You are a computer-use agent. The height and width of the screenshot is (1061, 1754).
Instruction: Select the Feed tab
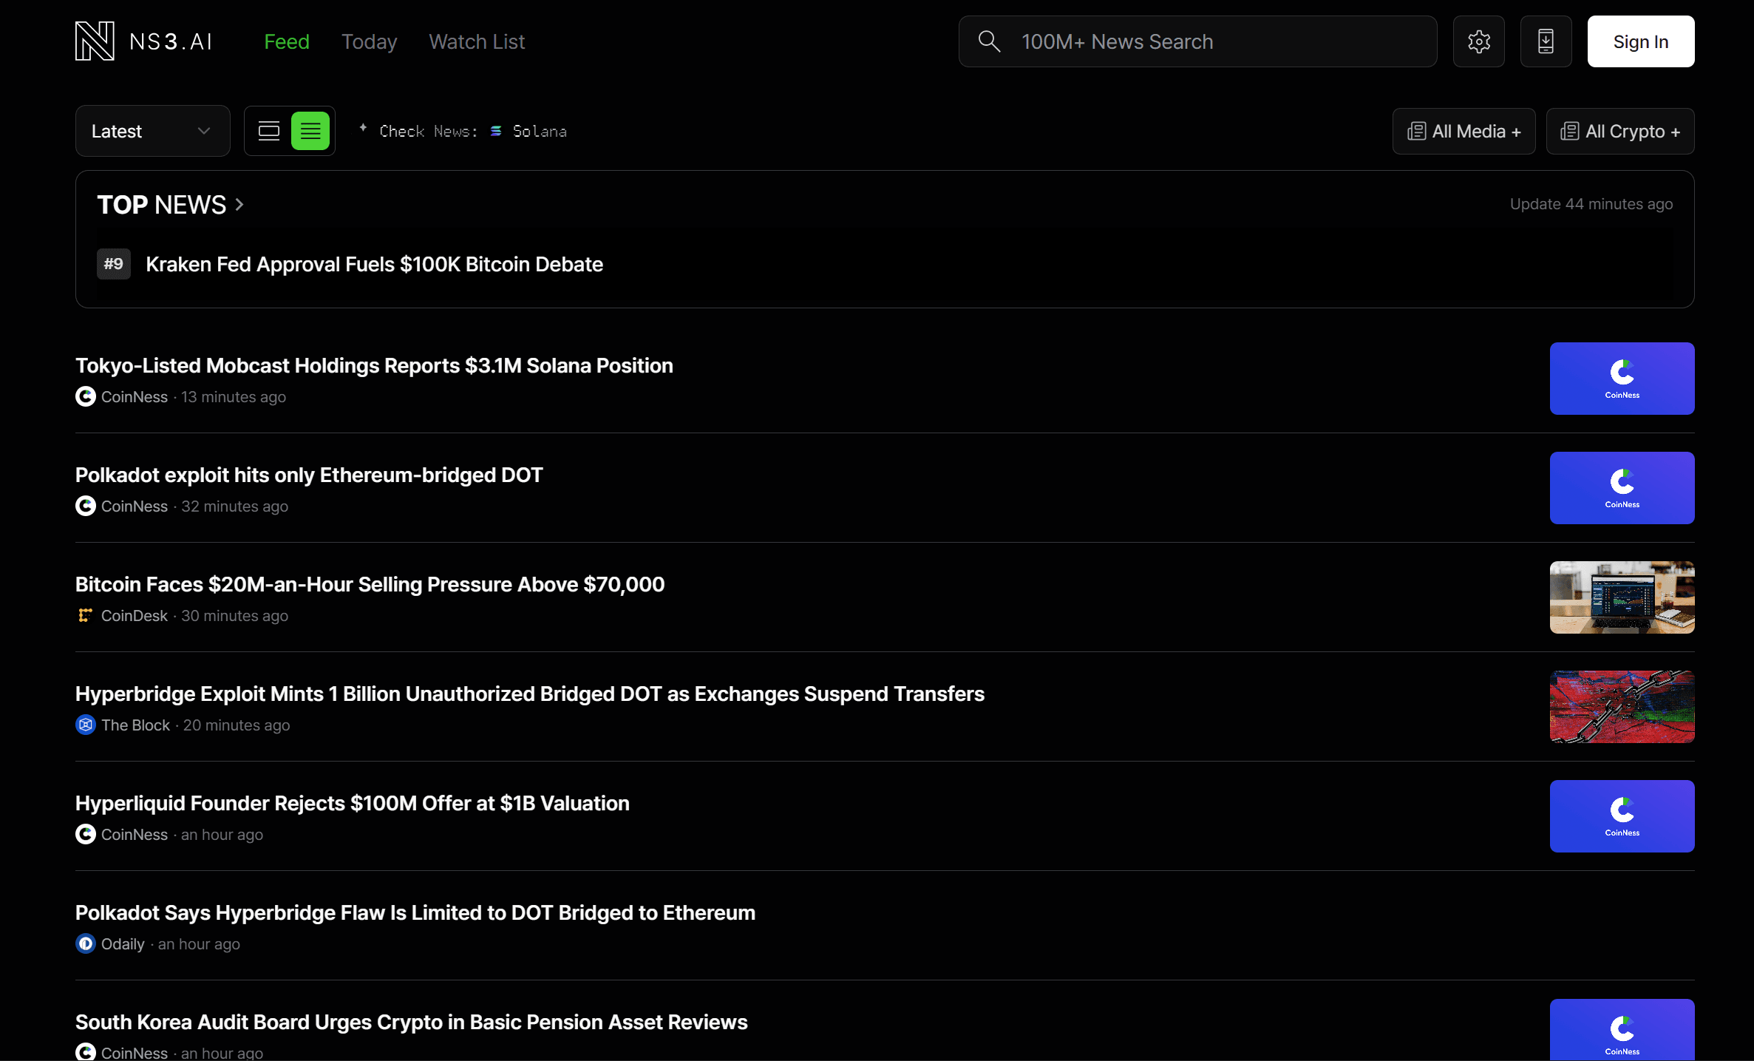(287, 42)
